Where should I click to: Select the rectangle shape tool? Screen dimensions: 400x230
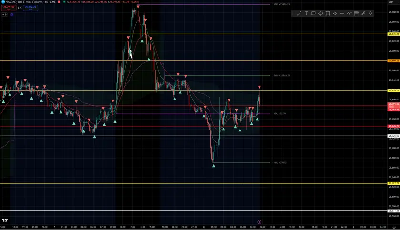328,13
